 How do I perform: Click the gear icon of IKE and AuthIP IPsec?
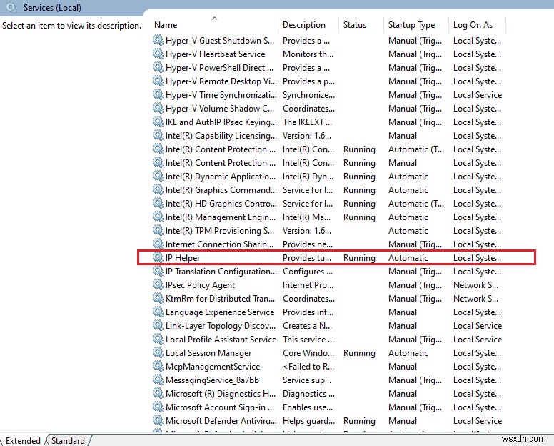tap(158, 122)
